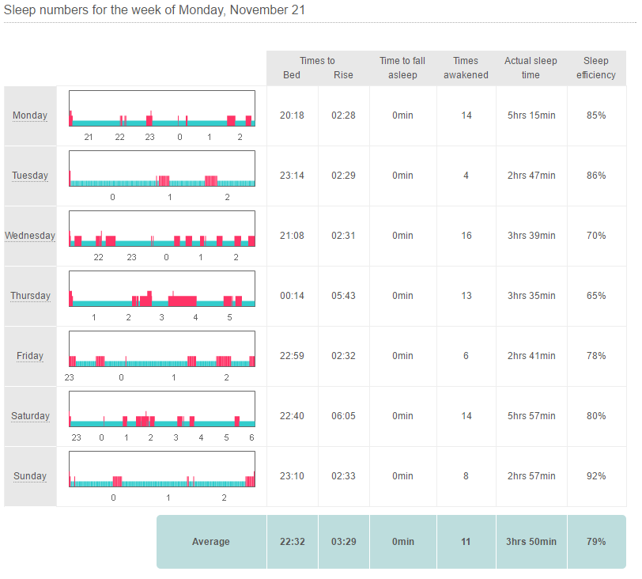Screen dimensions: 642x579
Task: Select Saturday's bed time 22:40
Action: [x=292, y=416]
